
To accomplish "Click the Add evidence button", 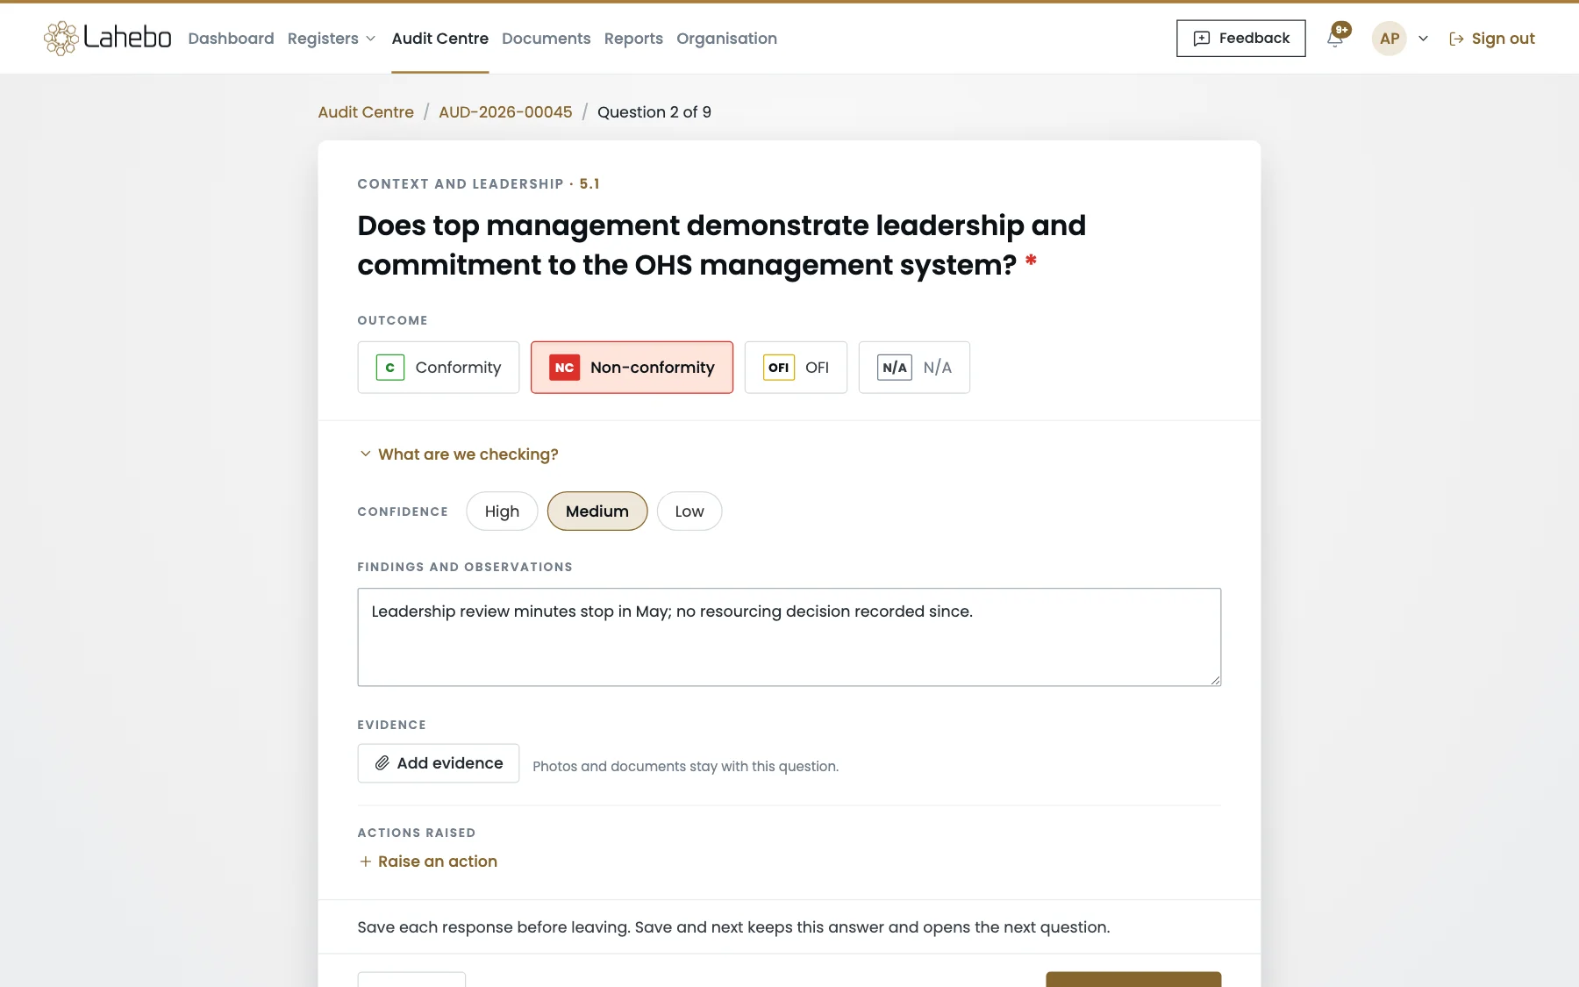I will 439,763.
